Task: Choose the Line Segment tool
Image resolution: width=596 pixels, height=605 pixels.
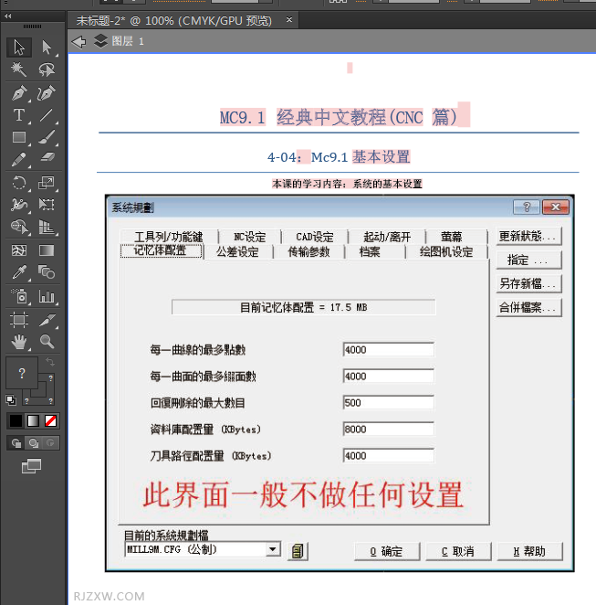Action: 47,115
